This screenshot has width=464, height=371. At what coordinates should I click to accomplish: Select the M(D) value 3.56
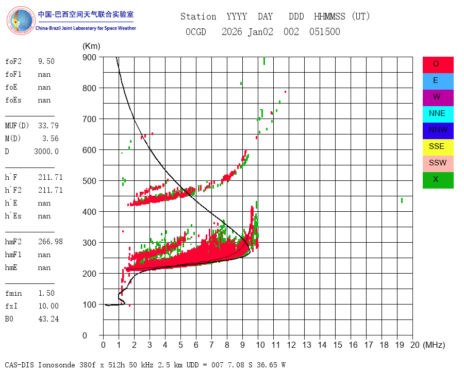click(x=51, y=139)
